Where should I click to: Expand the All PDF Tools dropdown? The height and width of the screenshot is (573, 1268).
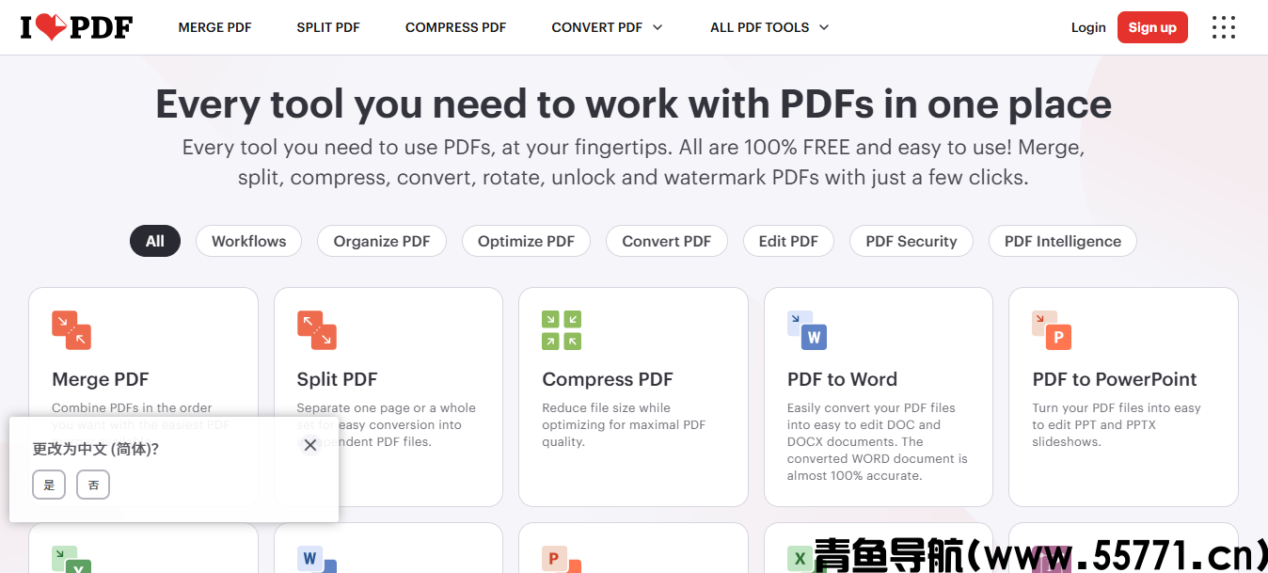point(769,27)
